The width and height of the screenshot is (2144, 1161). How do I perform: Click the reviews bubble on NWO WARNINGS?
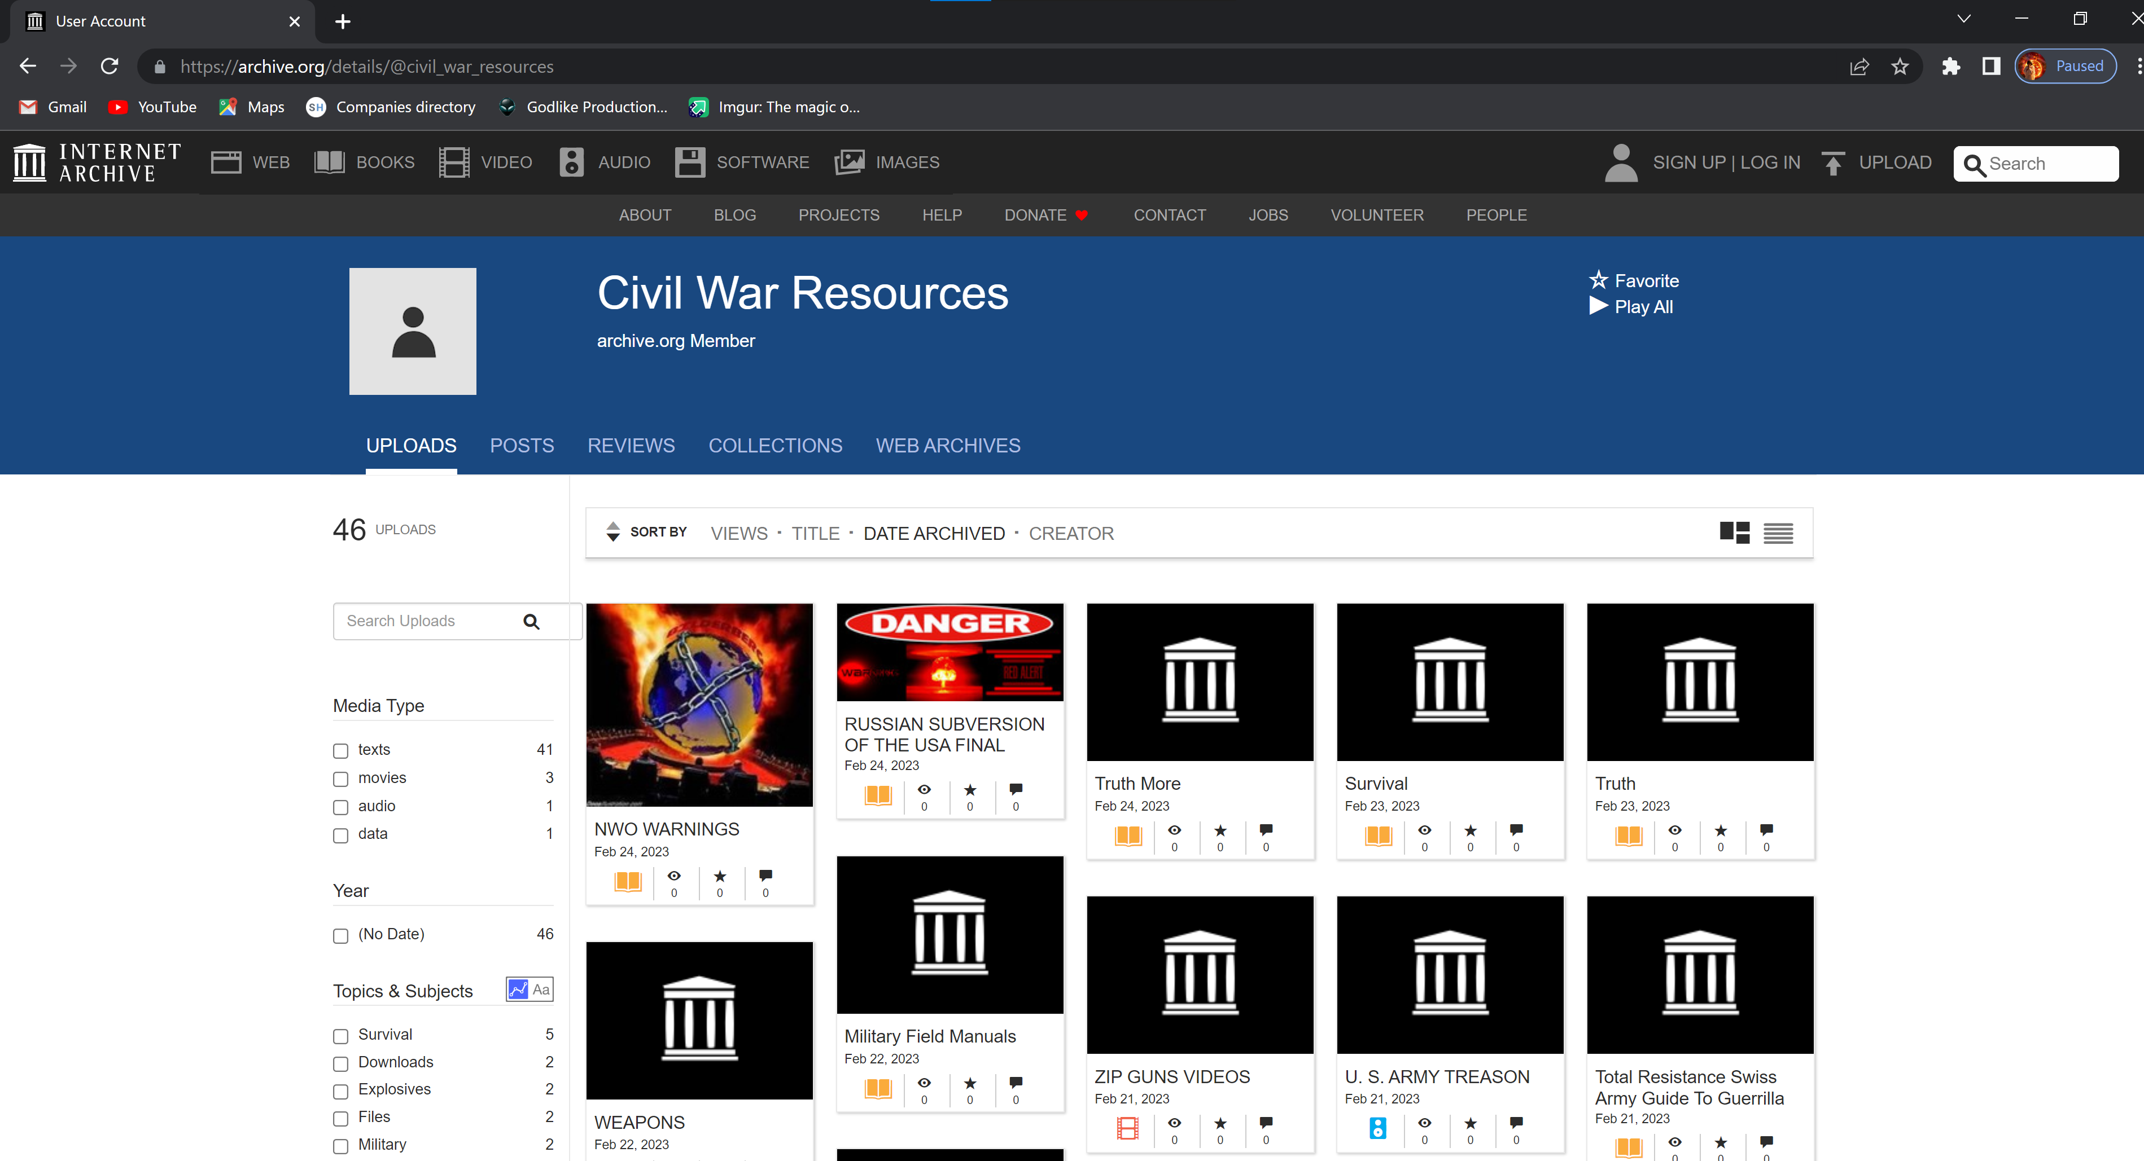[x=765, y=876]
